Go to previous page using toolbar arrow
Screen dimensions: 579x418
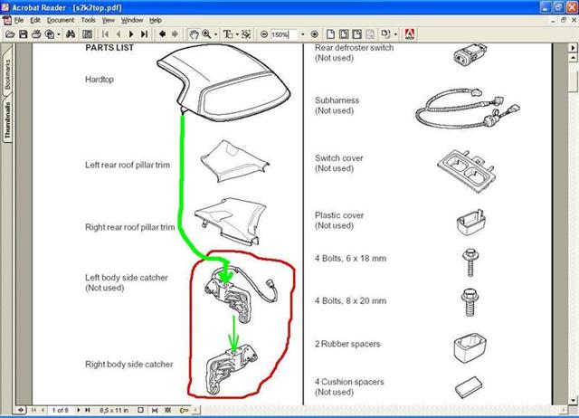[119, 34]
